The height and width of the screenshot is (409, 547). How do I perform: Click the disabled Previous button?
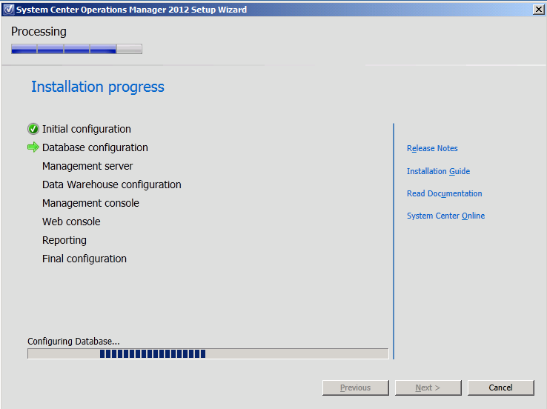coord(356,388)
